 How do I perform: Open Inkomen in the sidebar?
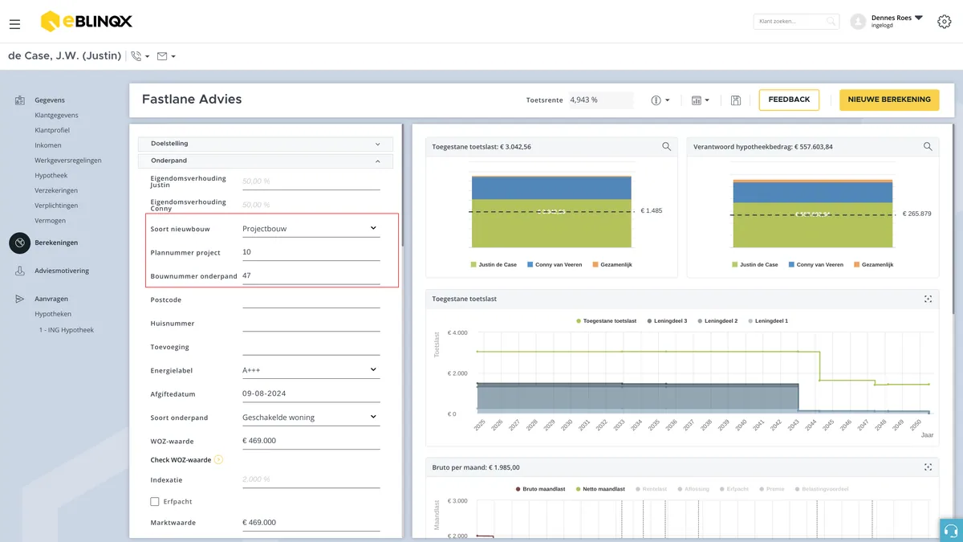coord(48,145)
